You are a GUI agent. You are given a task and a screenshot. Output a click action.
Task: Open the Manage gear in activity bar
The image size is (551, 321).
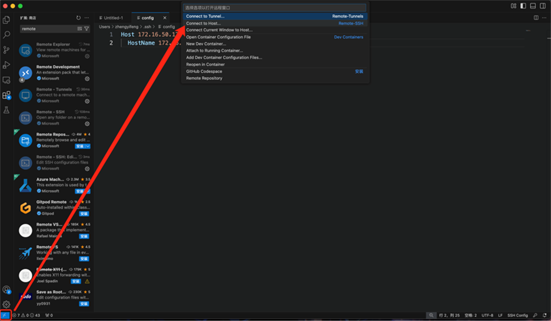point(6,304)
